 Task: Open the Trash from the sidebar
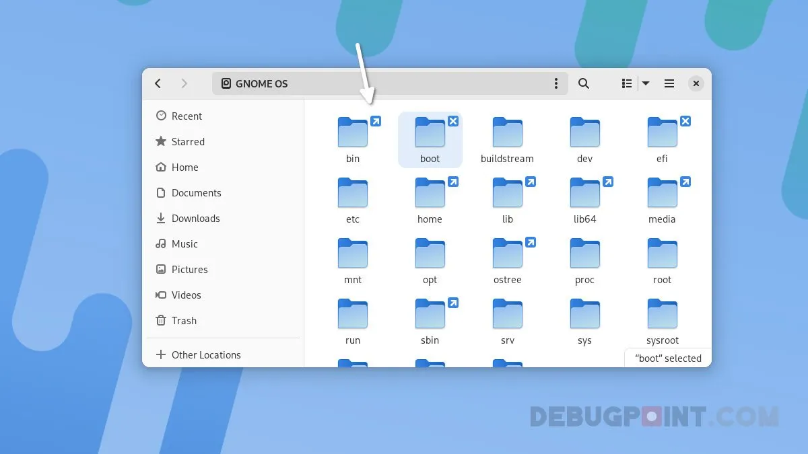tap(183, 320)
